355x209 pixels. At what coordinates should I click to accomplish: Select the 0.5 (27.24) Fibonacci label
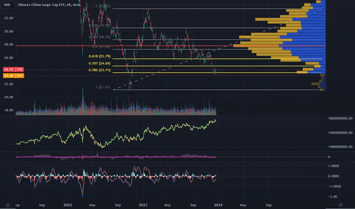click(x=101, y=47)
